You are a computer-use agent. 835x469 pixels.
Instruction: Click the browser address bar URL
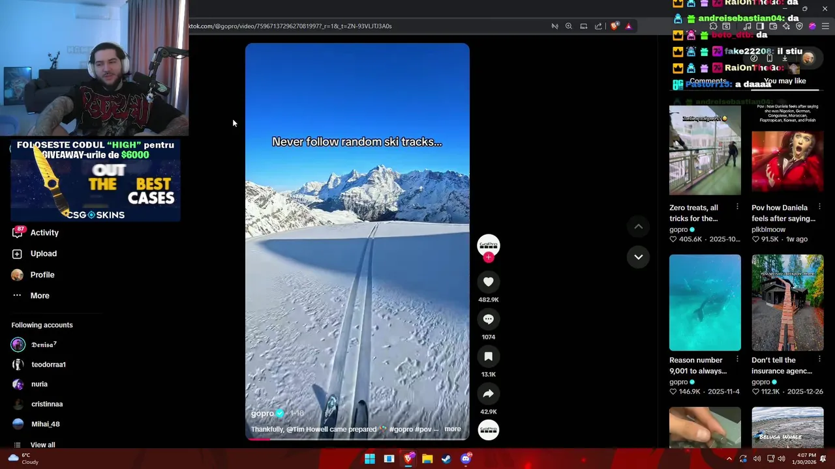coord(290,26)
